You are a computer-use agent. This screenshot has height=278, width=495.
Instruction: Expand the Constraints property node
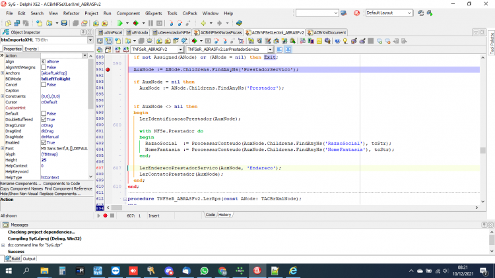[x=3, y=96]
